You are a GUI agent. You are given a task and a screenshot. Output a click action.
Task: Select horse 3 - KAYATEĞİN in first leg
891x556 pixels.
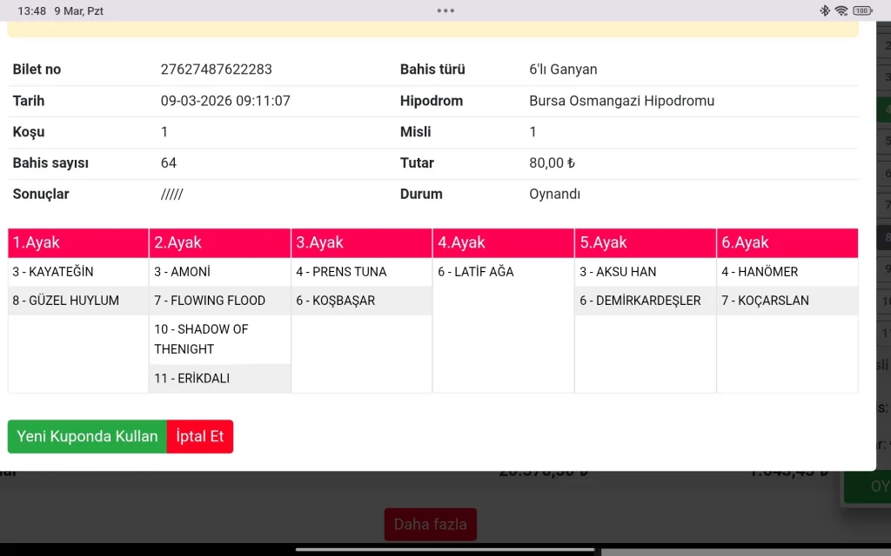[x=53, y=272]
